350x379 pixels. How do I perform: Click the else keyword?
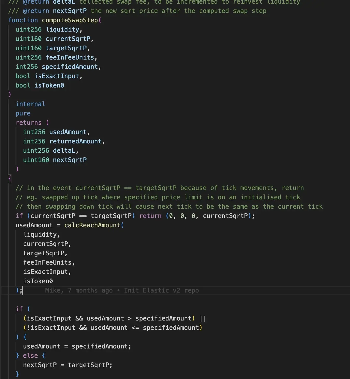coord(30,356)
